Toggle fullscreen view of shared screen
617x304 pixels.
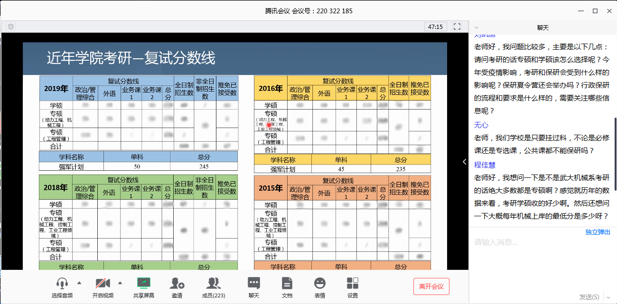point(457,27)
